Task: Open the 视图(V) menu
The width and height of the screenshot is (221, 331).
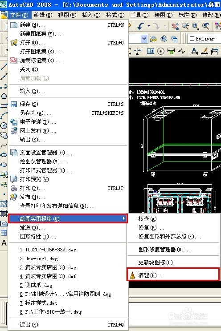Action: click(67, 15)
